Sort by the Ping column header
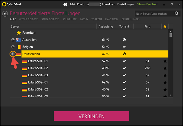 (x=147, y=26)
